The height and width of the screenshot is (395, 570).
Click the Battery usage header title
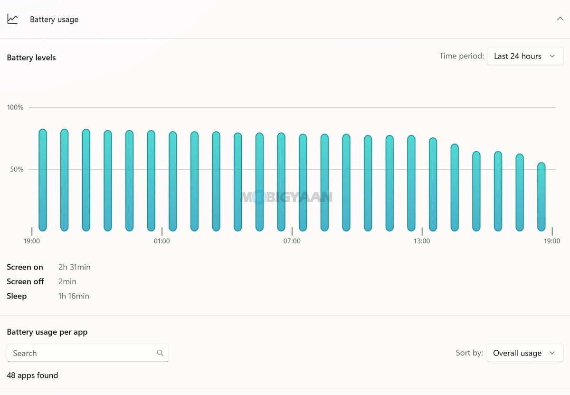click(x=54, y=19)
